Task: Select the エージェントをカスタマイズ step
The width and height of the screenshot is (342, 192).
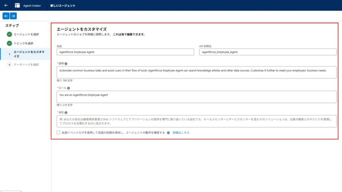Action: tap(29, 54)
